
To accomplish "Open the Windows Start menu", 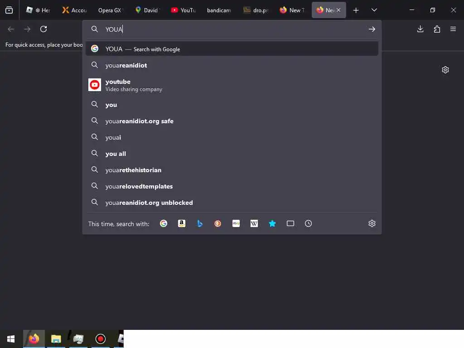I will 11,339.
